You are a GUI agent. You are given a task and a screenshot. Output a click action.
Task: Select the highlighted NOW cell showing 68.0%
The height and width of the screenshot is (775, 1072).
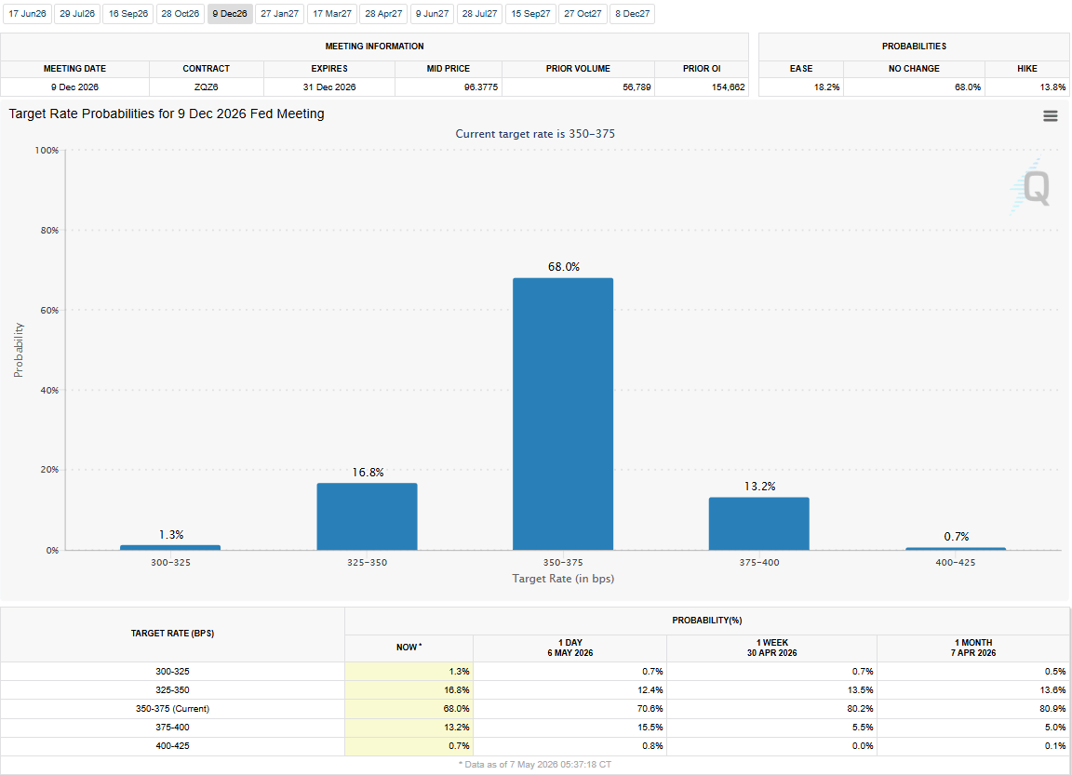(x=409, y=709)
